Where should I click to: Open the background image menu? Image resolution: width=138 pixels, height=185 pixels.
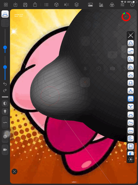[x=90, y=5]
